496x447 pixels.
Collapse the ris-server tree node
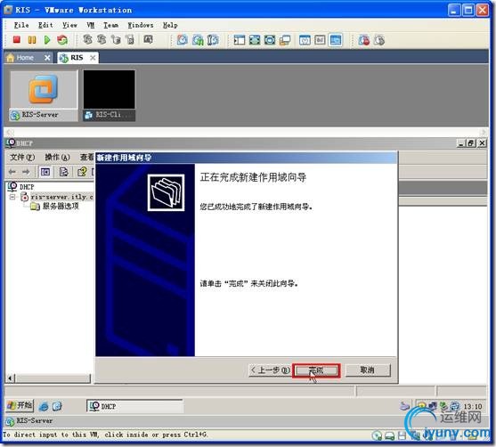12,197
